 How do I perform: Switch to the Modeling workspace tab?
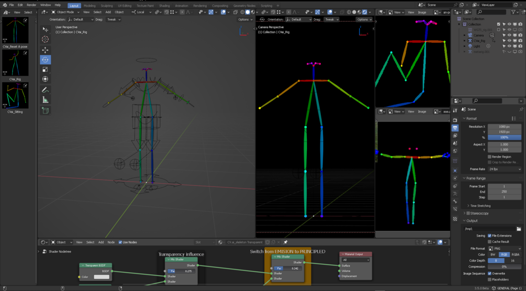(x=89, y=6)
